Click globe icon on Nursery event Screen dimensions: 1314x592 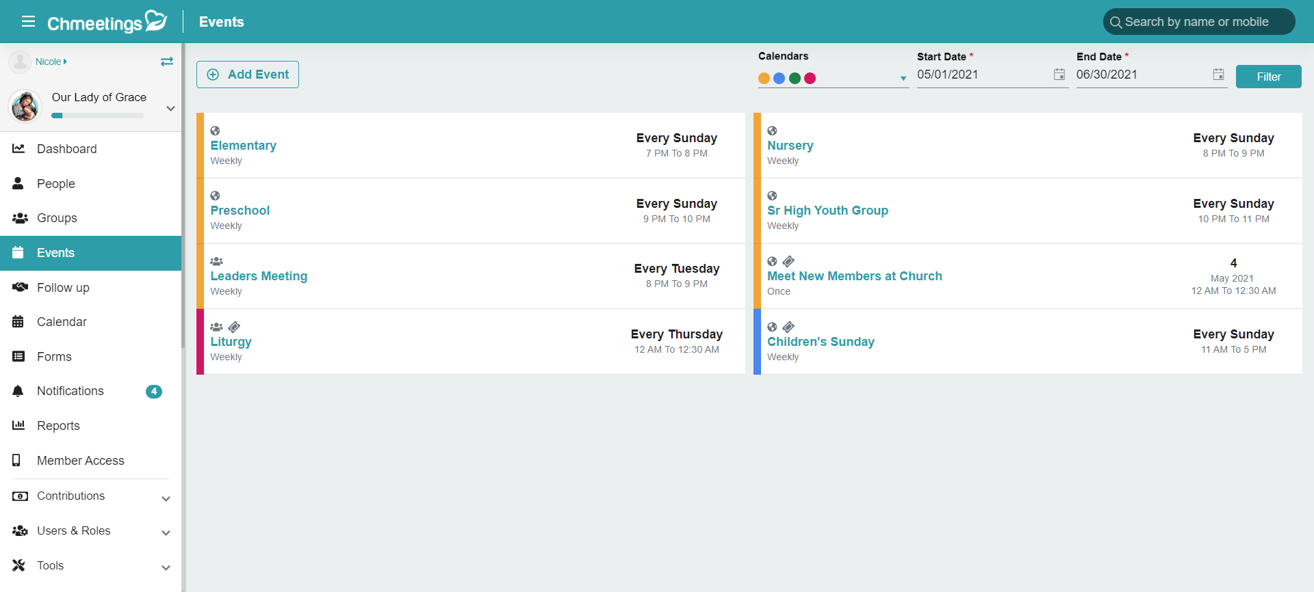point(772,131)
